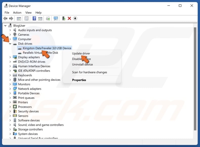Expand the Display adapters node
The width and height of the screenshot is (200, 147).
point(10,57)
